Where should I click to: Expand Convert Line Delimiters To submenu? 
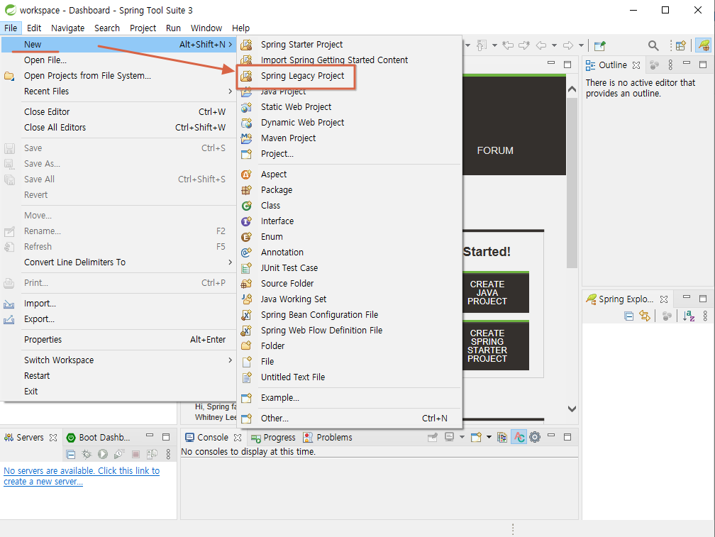[x=230, y=262]
